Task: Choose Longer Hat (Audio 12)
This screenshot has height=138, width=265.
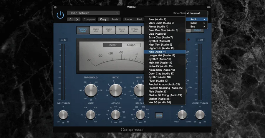Action: pos(165,55)
